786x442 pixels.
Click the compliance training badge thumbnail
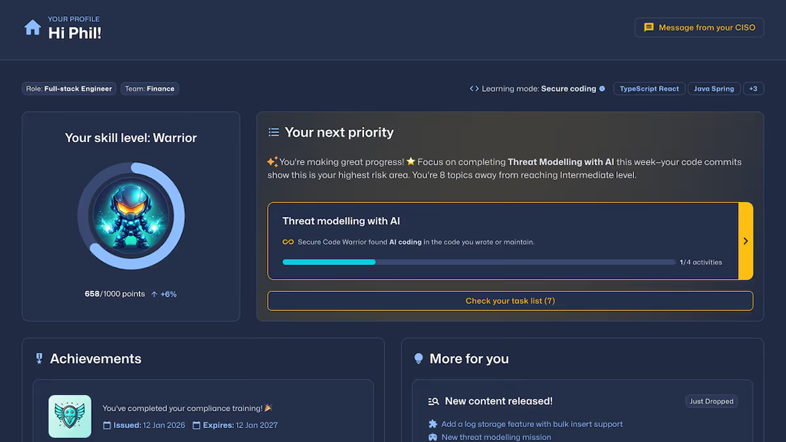tap(69, 416)
